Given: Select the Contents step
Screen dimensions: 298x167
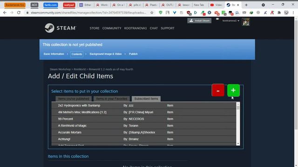Looking at the screenshot, I should point(77,54).
